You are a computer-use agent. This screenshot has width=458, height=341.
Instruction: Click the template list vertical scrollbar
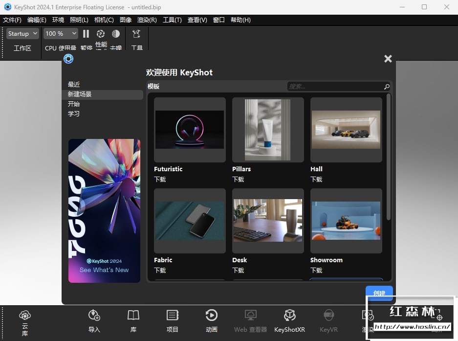click(x=389, y=157)
